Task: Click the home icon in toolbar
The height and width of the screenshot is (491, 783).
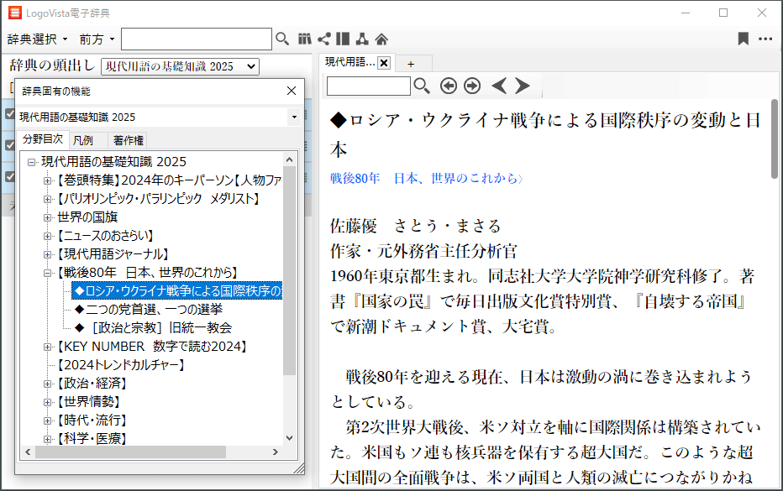Action: [381, 39]
